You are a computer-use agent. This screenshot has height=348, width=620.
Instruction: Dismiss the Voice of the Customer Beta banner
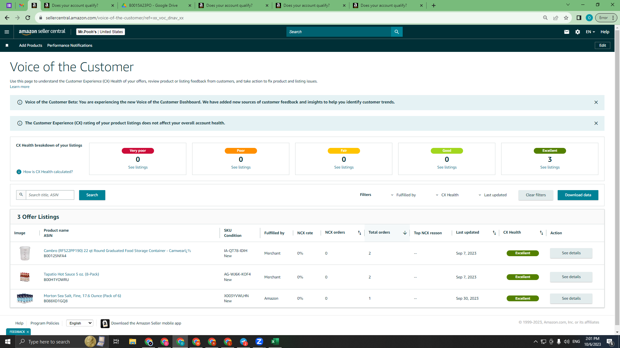click(x=596, y=102)
